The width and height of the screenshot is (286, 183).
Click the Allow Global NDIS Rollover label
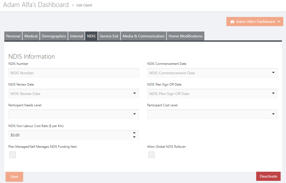pyautogui.click(x=166, y=147)
